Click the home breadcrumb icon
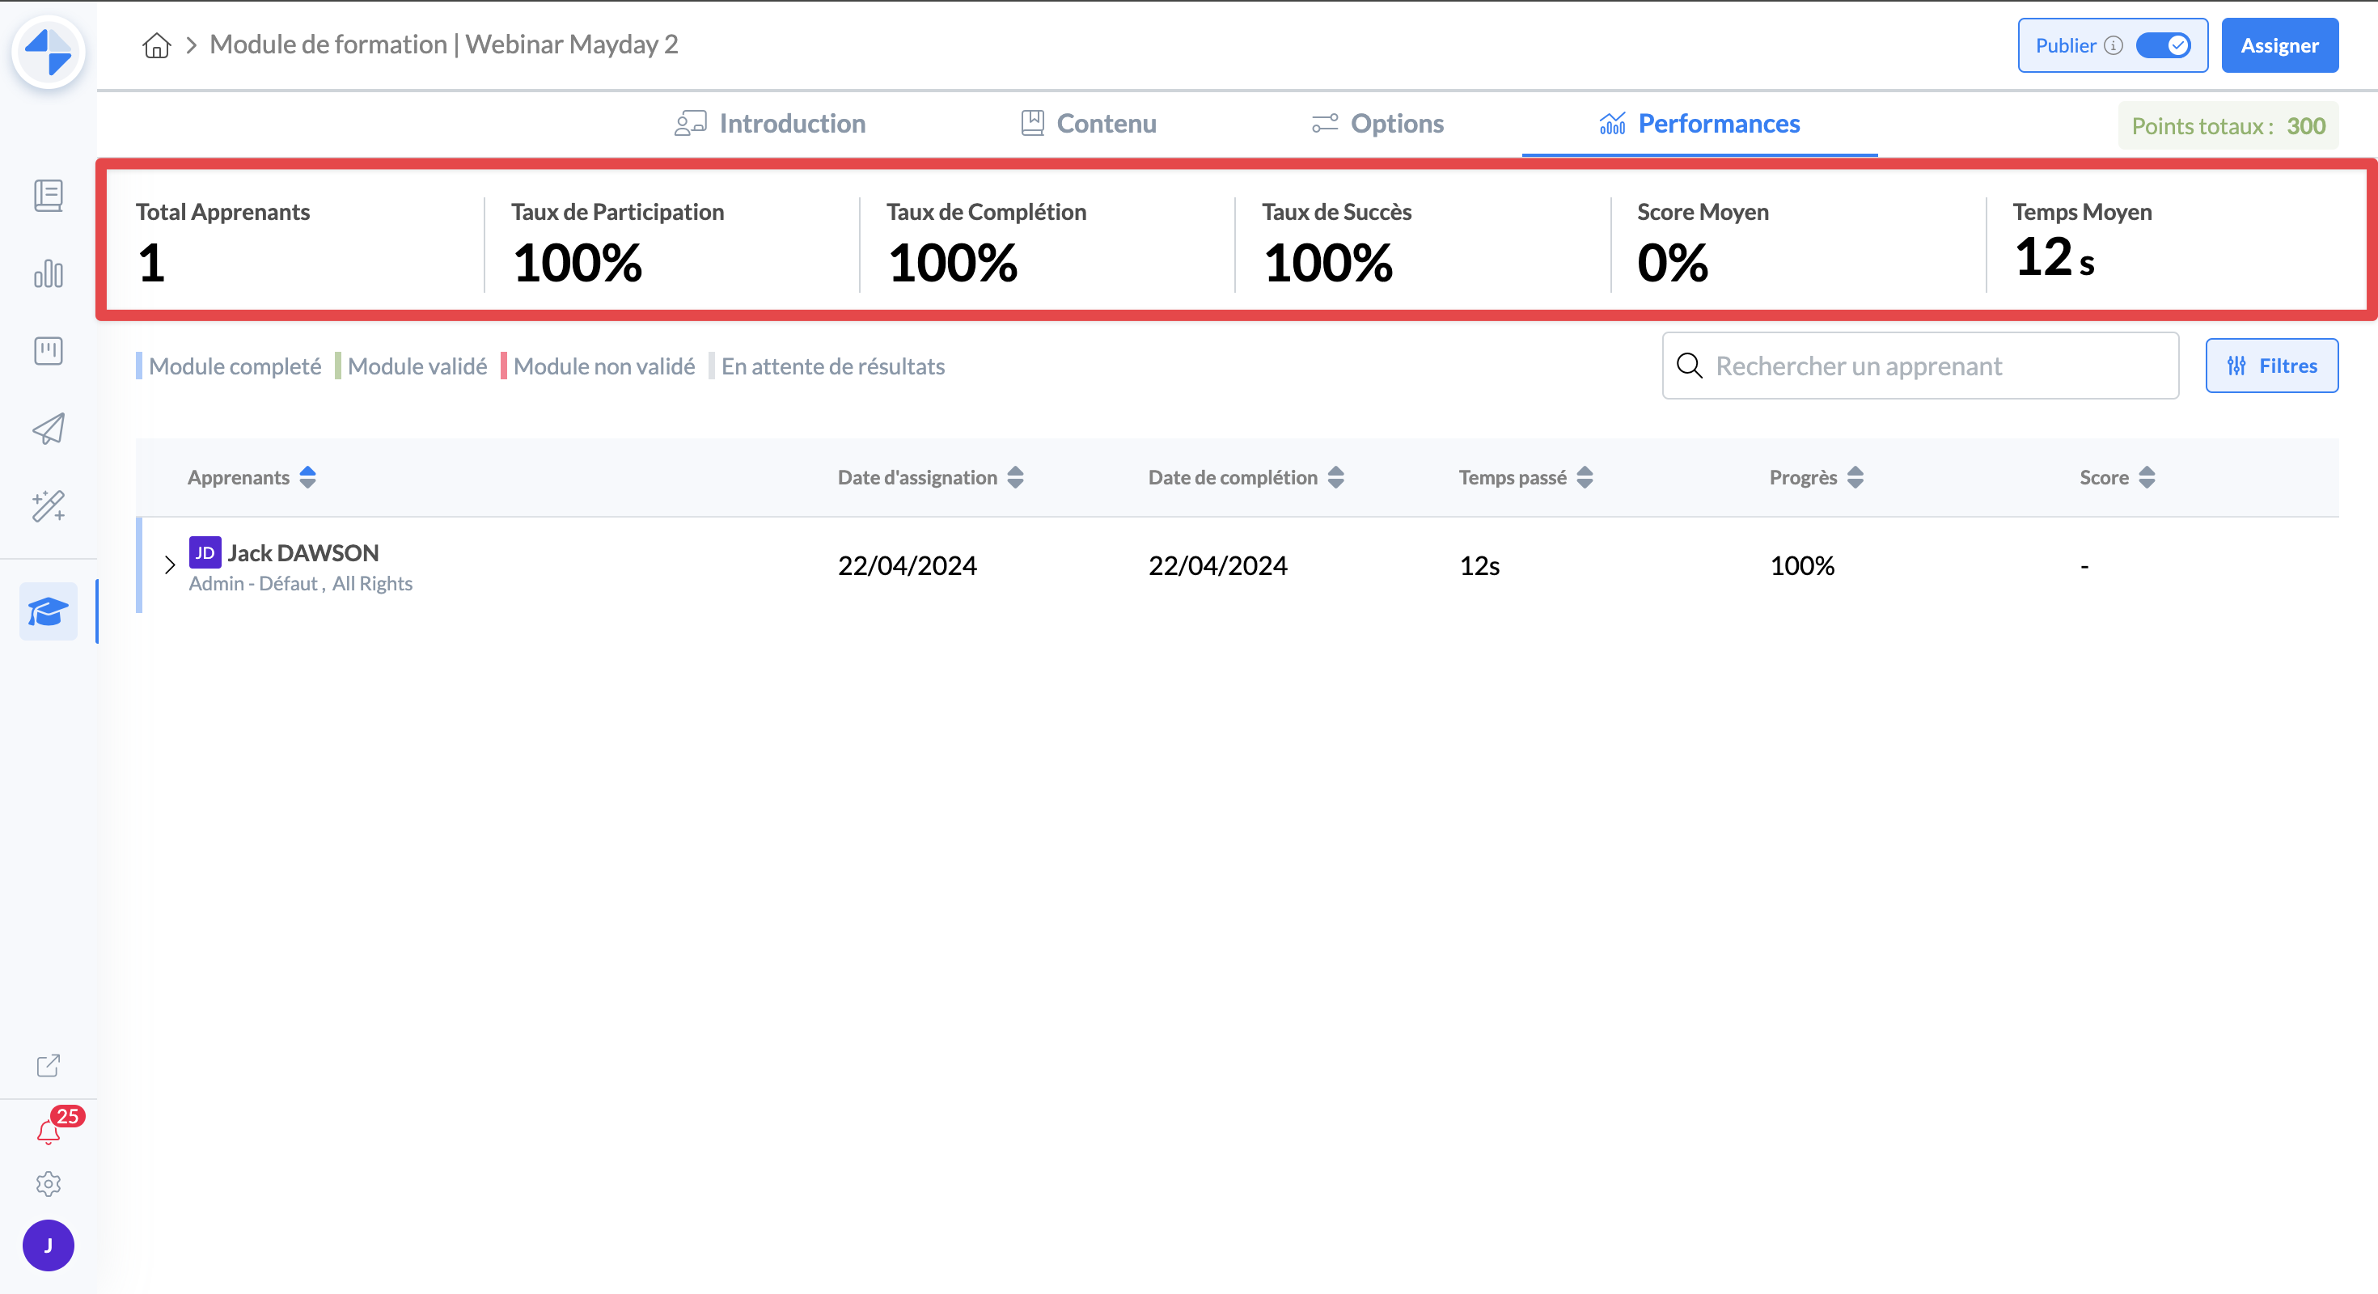2378x1294 pixels. point(156,44)
